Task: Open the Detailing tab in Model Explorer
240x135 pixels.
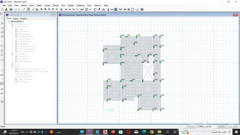Action: (23, 19)
